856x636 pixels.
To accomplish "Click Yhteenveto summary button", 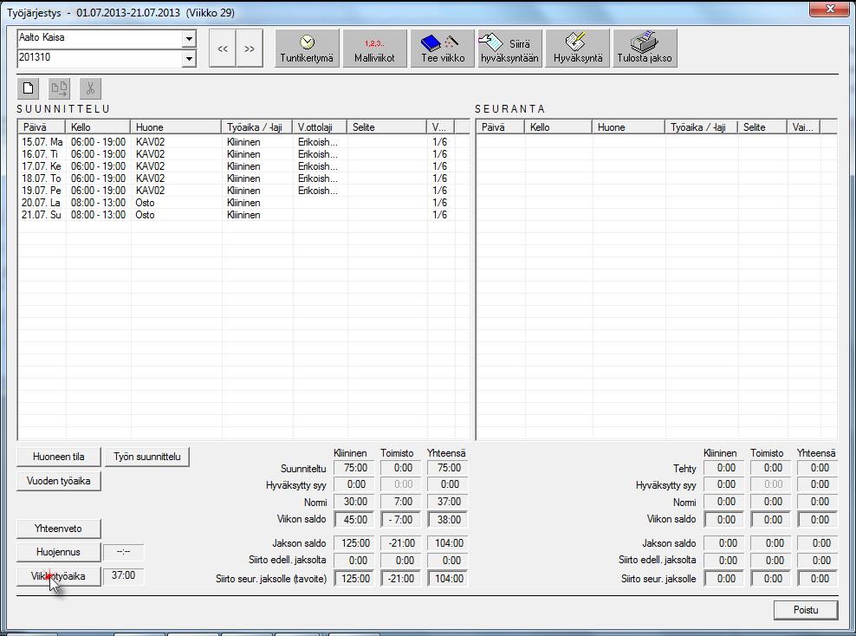I will point(58,529).
